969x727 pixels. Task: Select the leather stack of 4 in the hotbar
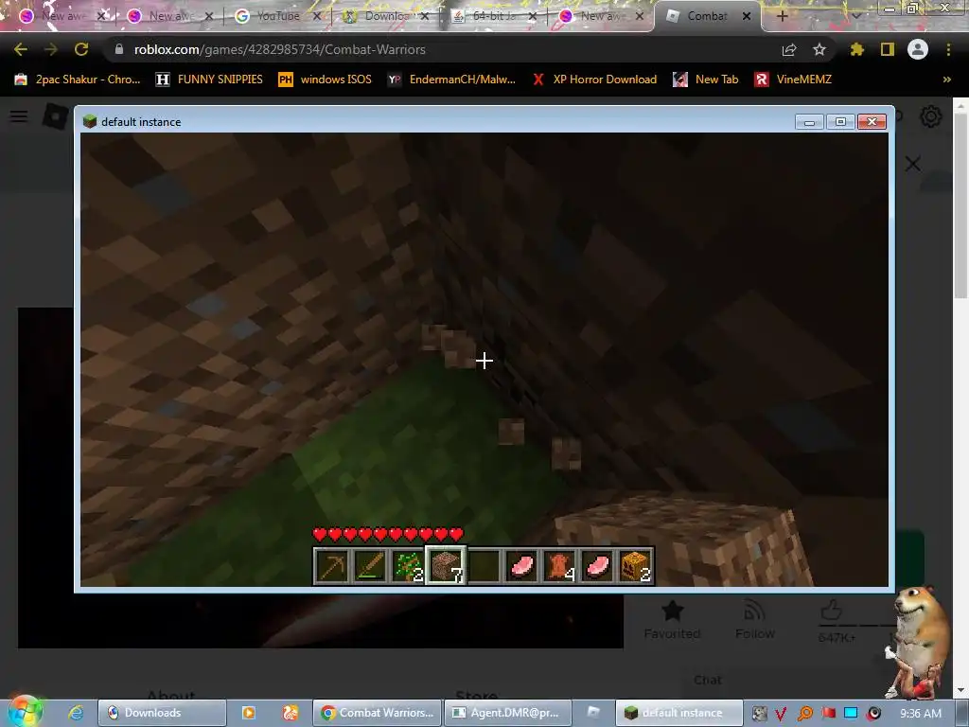point(559,566)
